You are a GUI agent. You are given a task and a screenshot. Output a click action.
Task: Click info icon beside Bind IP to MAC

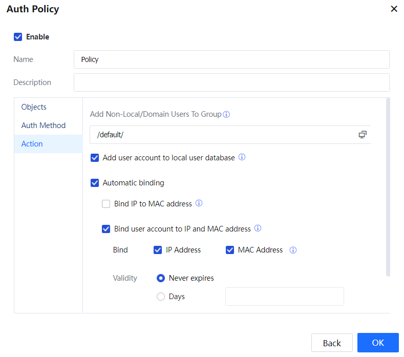click(x=199, y=203)
